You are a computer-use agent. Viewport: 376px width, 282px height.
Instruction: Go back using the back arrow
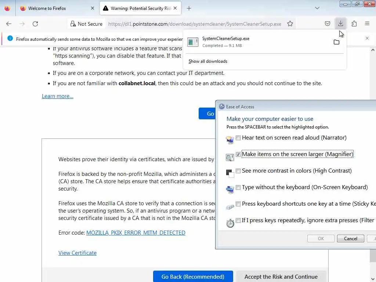tap(9, 24)
